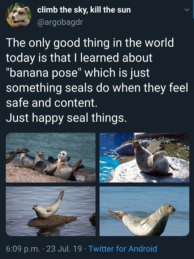Click the blue water in the top-right photo
Viewport: 194px width, 259px height.
[x=109, y=165]
